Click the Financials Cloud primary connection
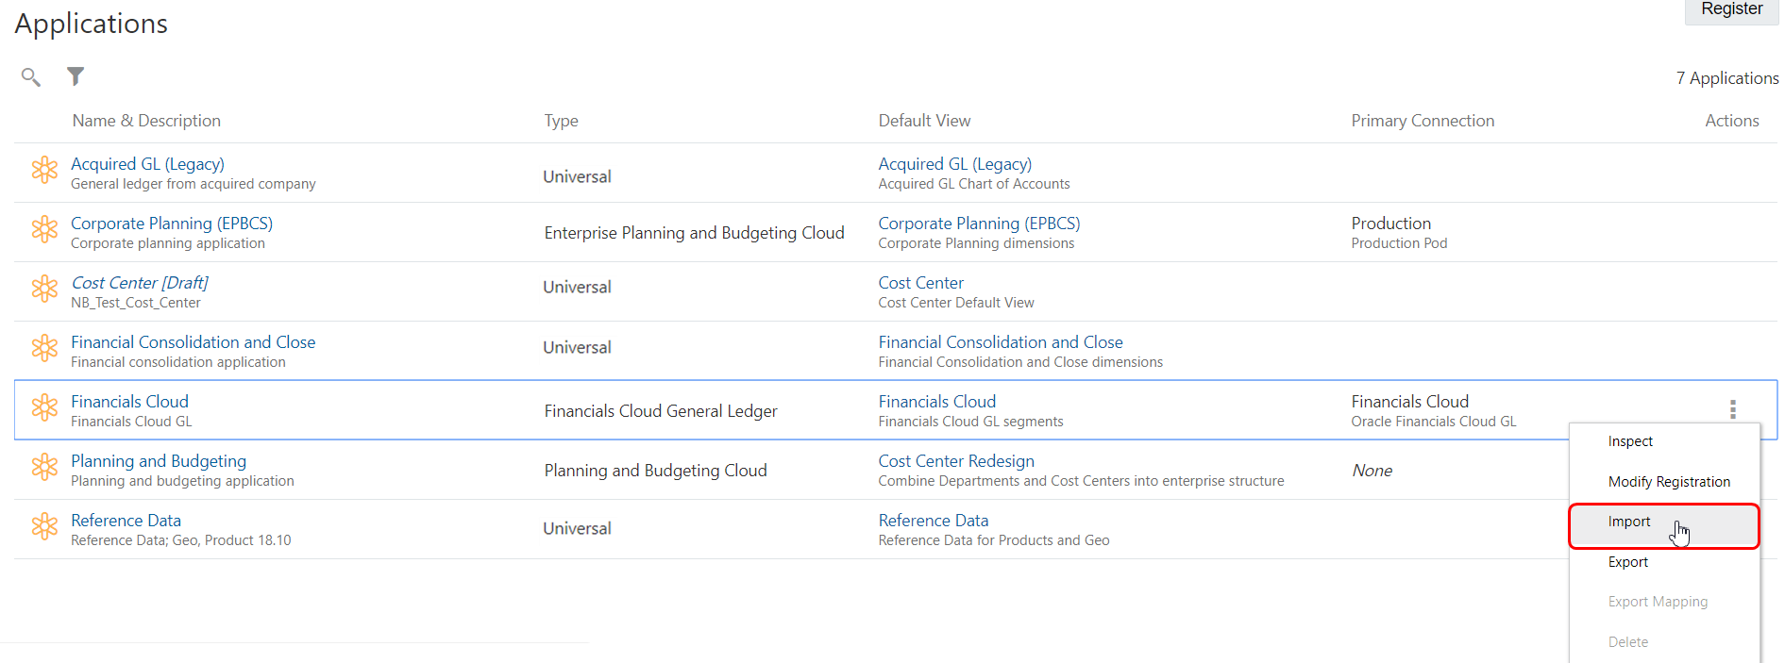This screenshot has width=1785, height=663. pyautogui.click(x=1409, y=402)
